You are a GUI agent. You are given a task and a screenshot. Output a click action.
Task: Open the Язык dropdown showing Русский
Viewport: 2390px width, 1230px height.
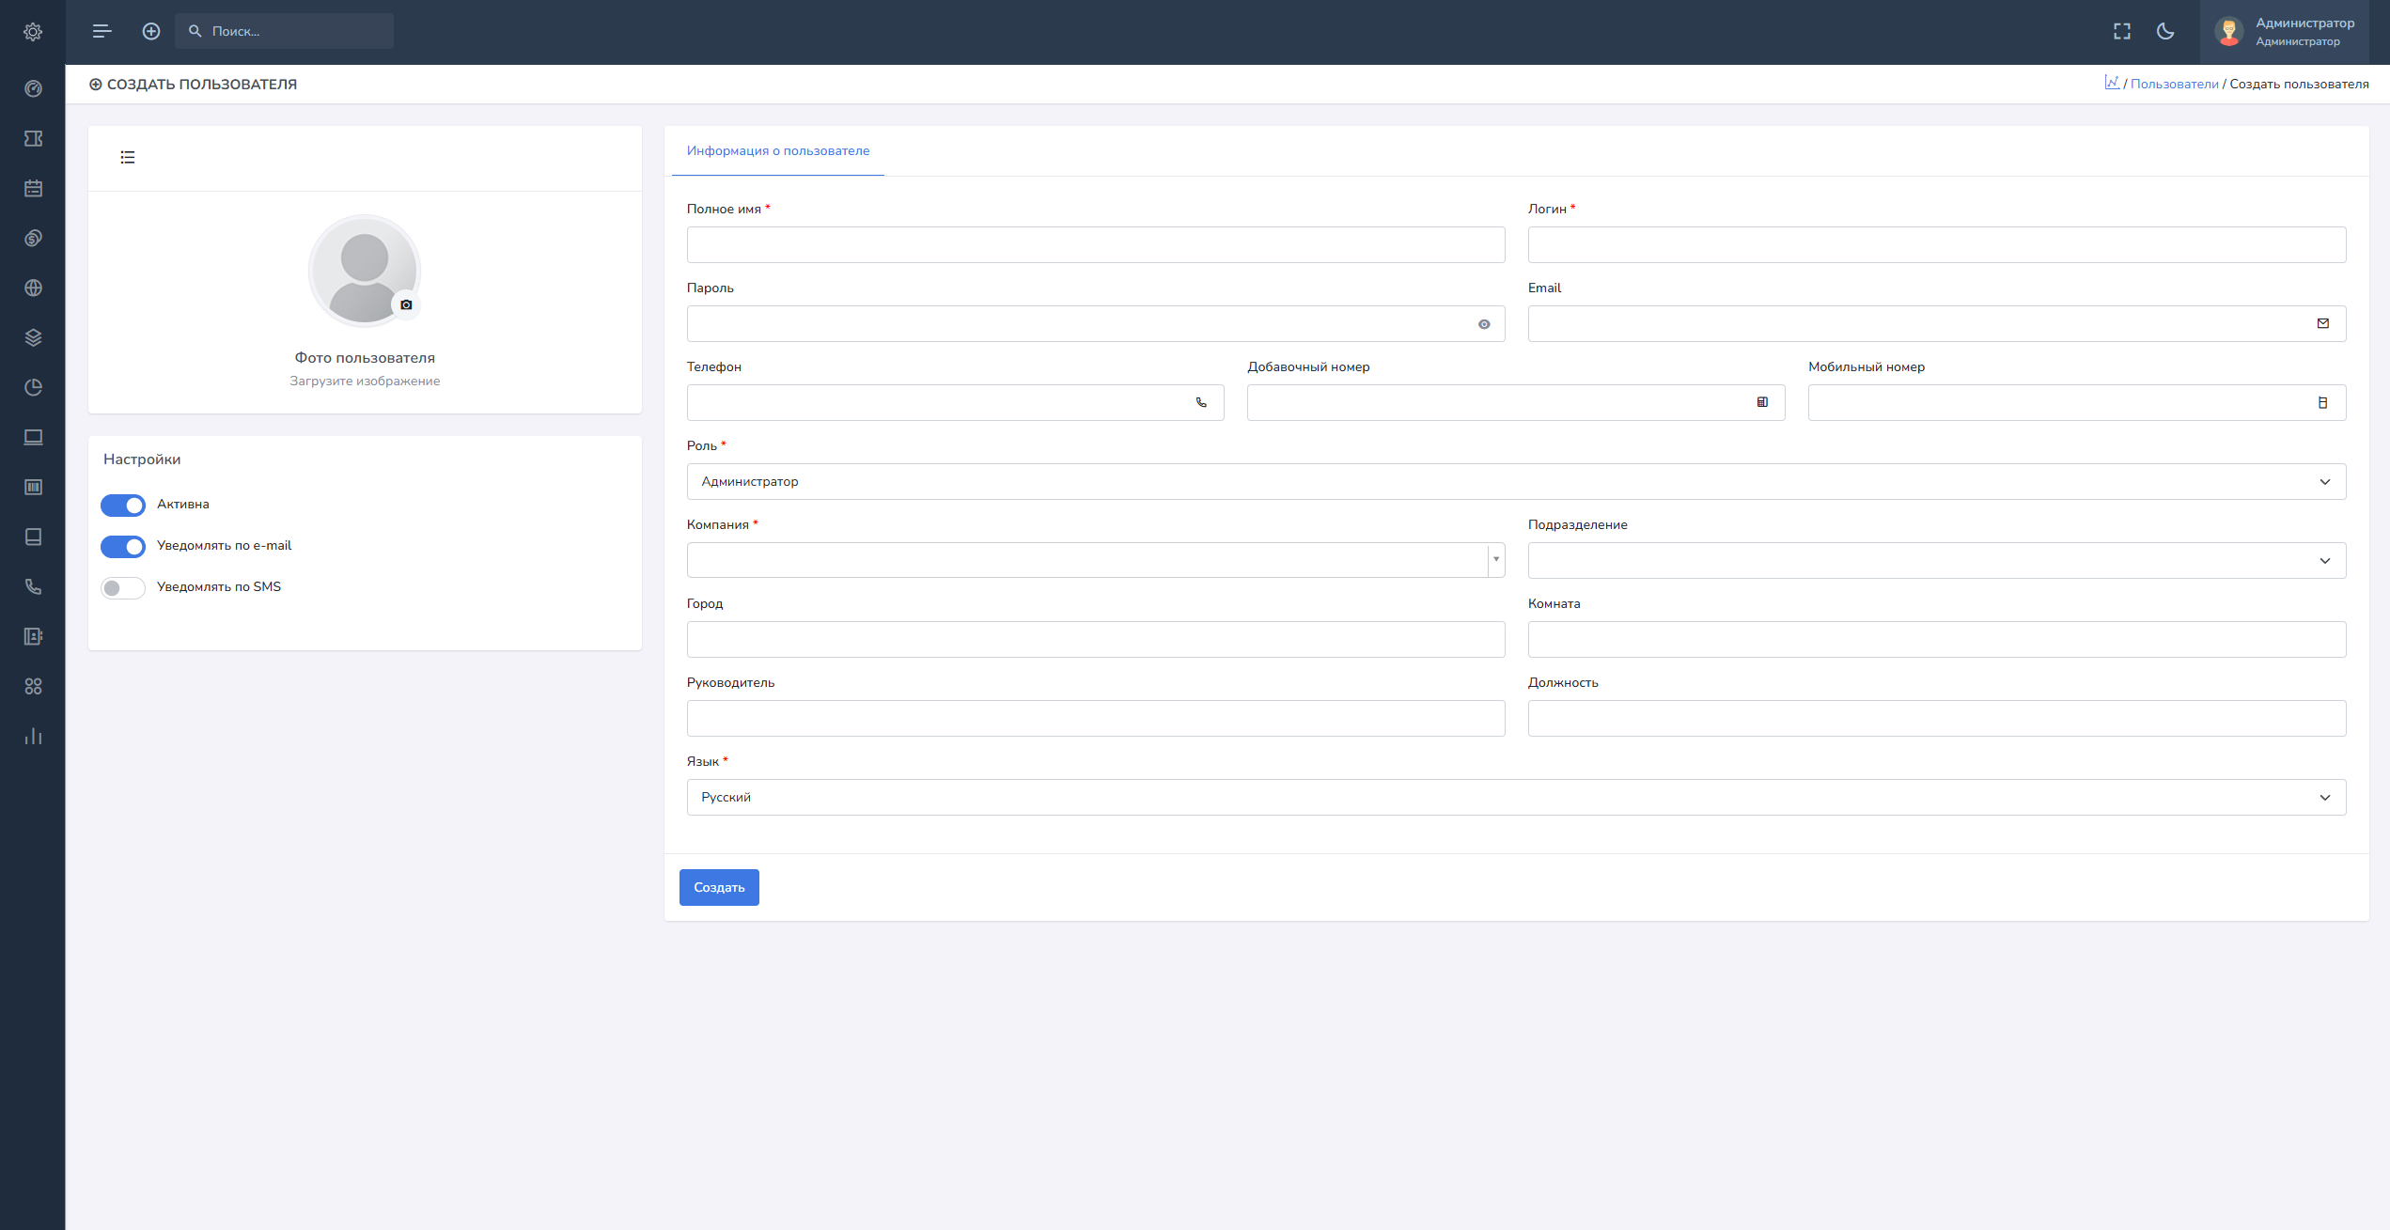1515,798
